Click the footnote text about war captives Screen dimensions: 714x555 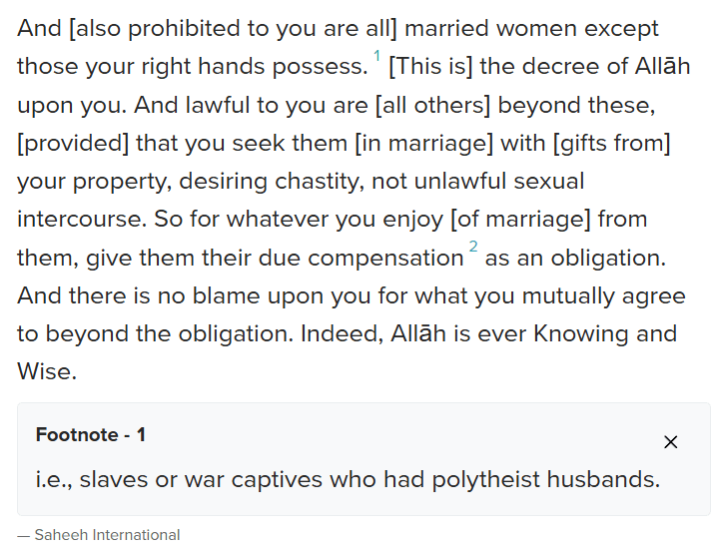[x=348, y=480]
